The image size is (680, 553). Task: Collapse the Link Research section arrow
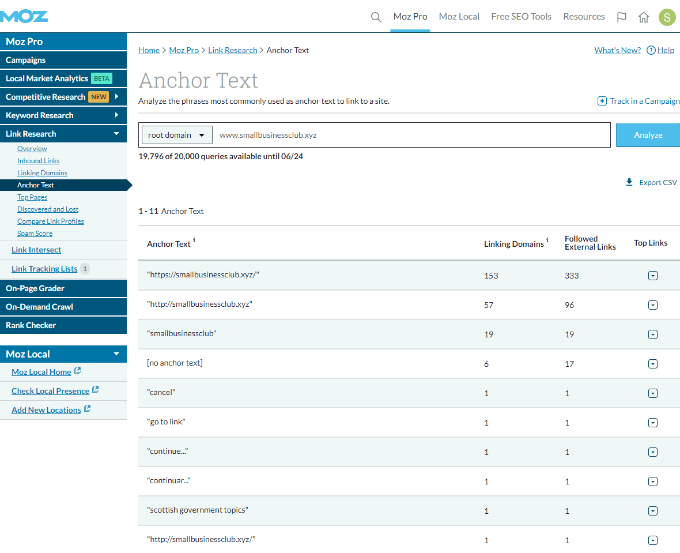pyautogui.click(x=116, y=134)
